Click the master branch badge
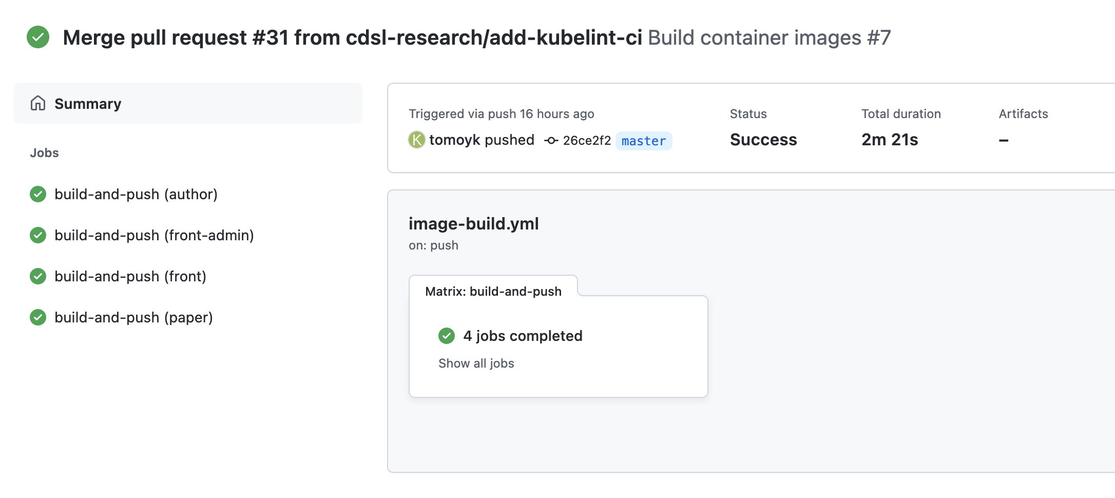1115x498 pixels. tap(643, 141)
